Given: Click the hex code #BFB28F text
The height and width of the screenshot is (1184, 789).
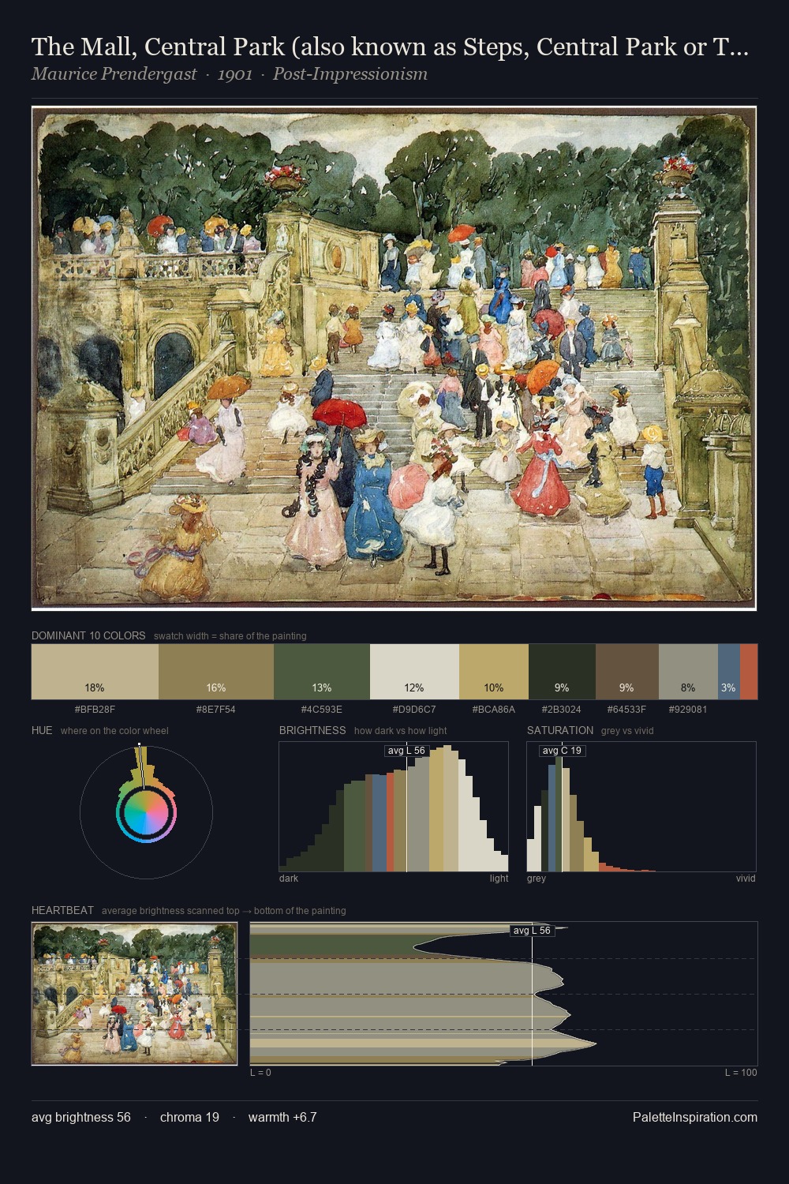Looking at the screenshot, I should 95,709.
